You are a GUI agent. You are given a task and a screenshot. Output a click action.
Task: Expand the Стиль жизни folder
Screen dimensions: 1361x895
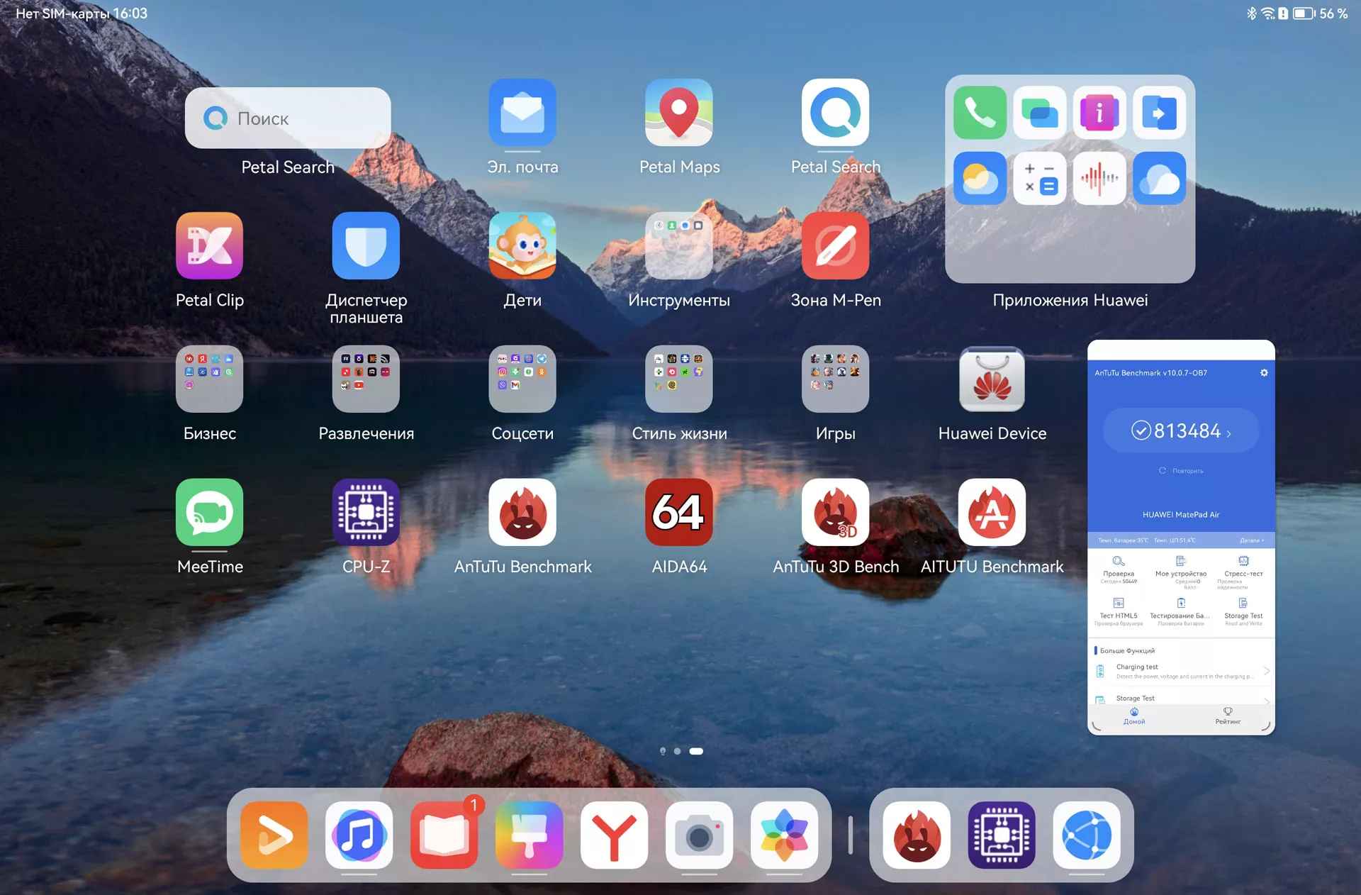(679, 379)
